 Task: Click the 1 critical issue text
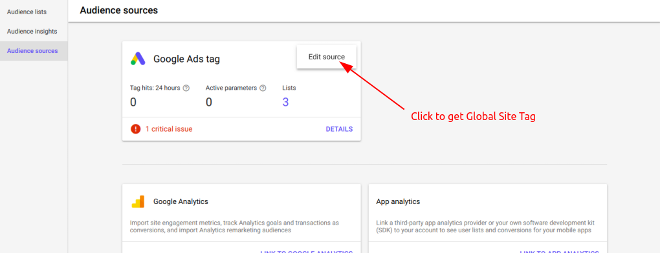click(x=169, y=129)
